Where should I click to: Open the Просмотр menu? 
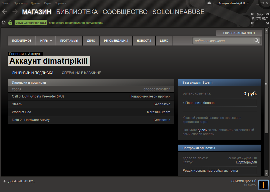click(21, 3)
